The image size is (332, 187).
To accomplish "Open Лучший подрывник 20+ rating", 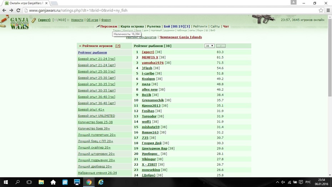I will click(96, 160).
